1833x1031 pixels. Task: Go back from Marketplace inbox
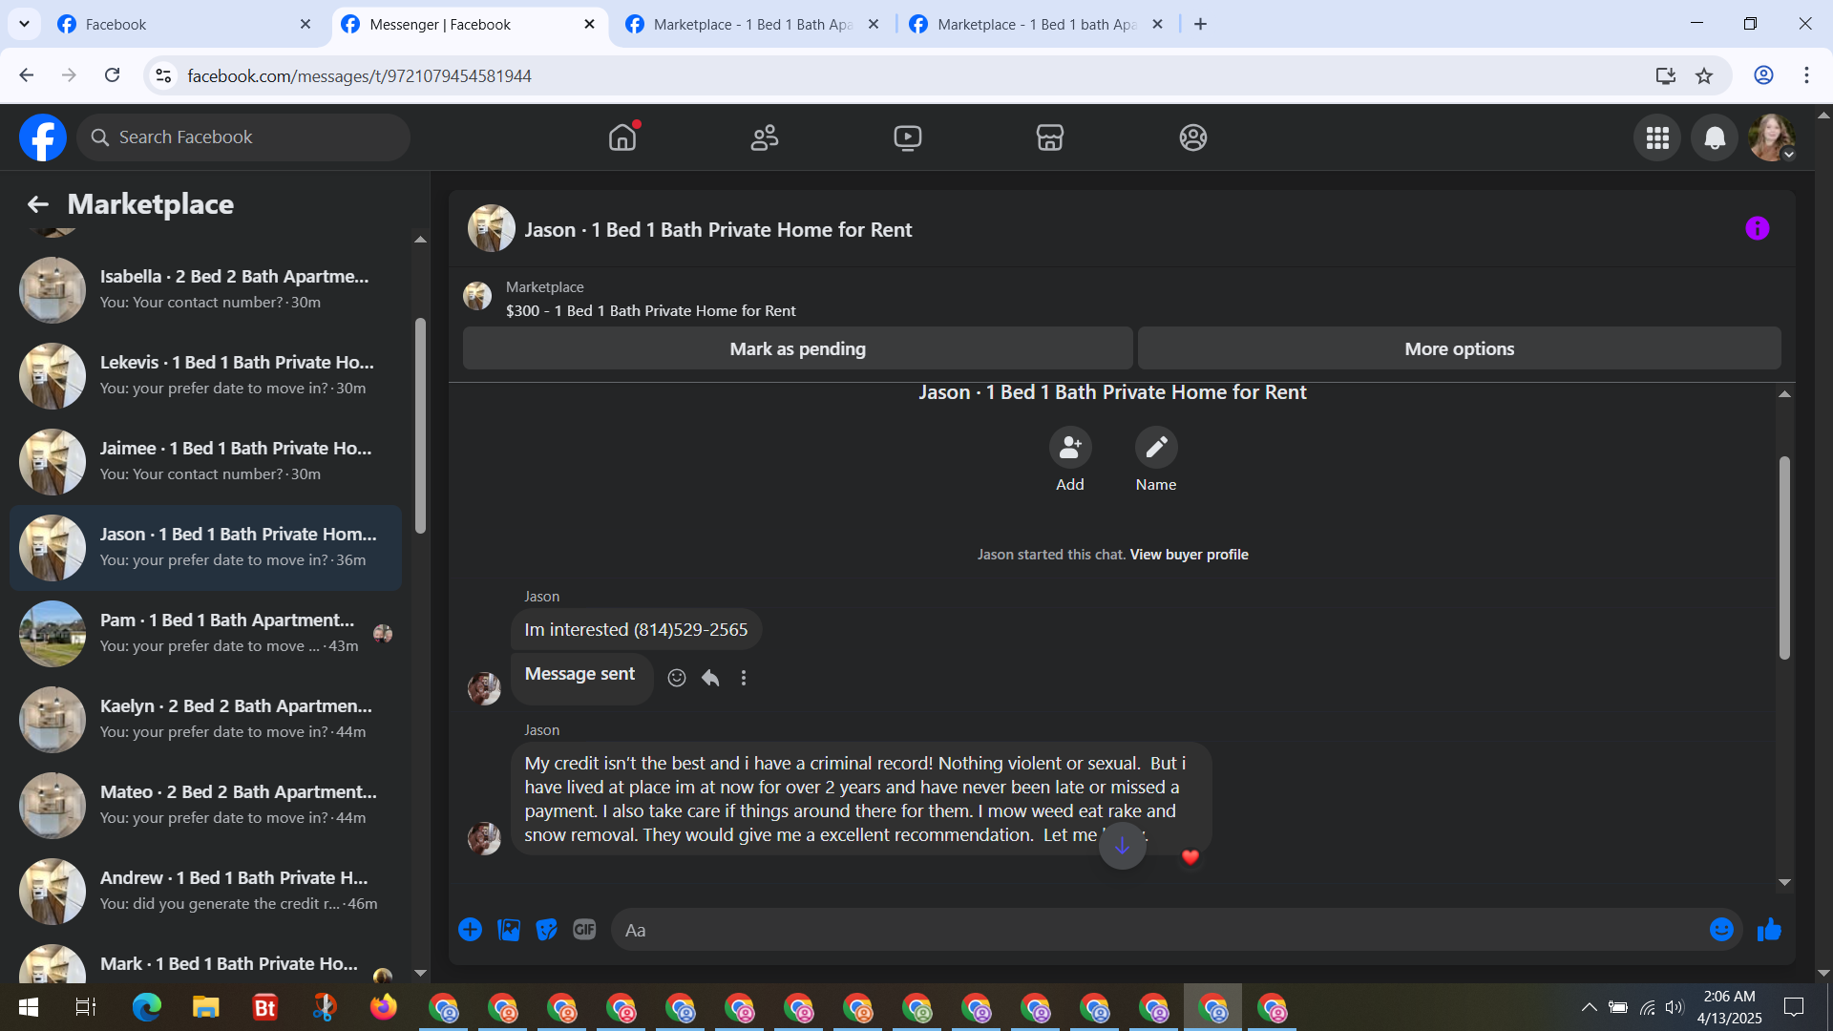click(37, 204)
